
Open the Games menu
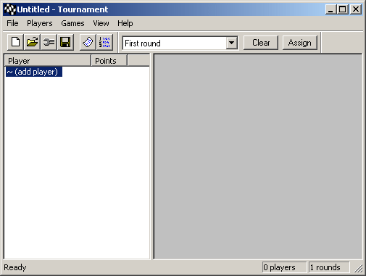tap(72, 23)
